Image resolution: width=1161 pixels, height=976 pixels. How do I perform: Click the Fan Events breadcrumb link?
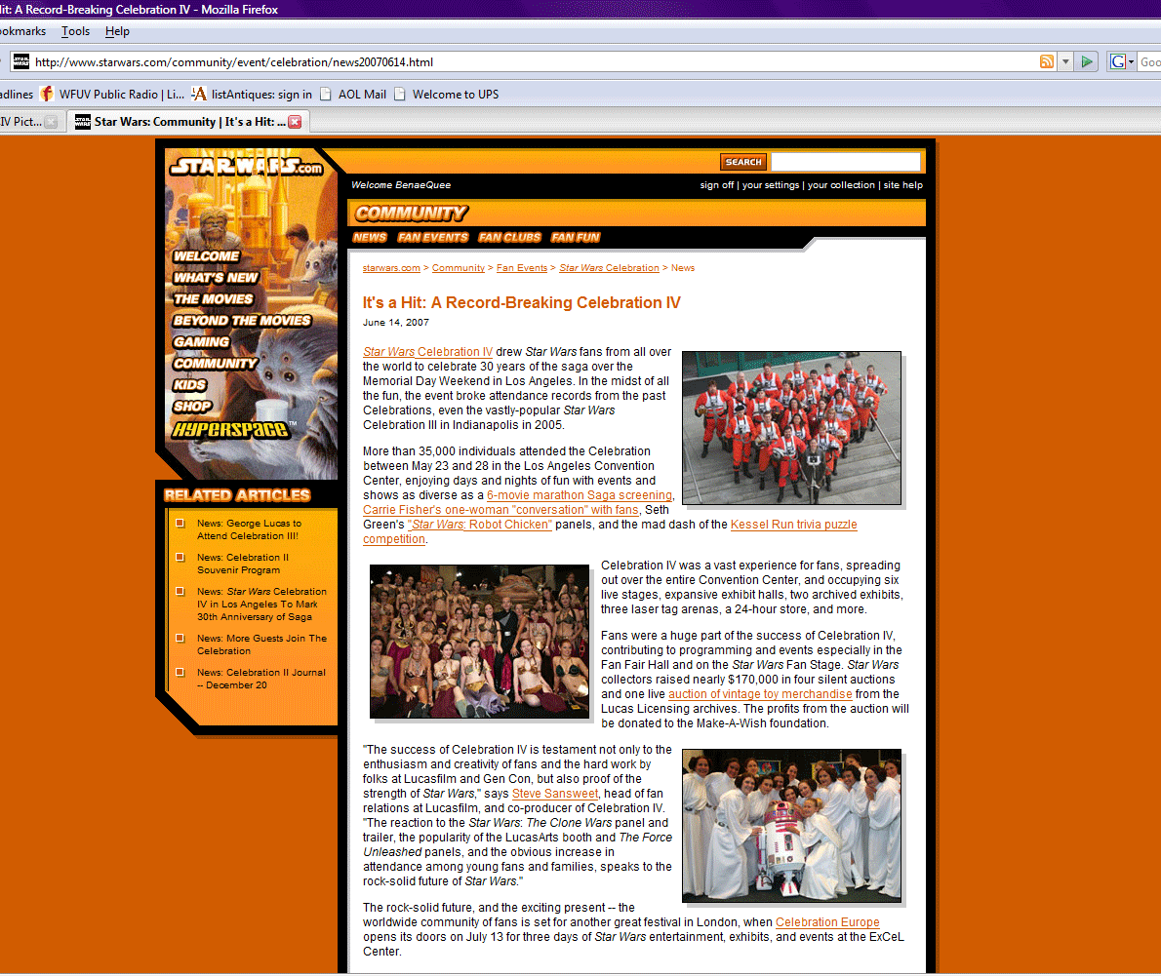[521, 268]
